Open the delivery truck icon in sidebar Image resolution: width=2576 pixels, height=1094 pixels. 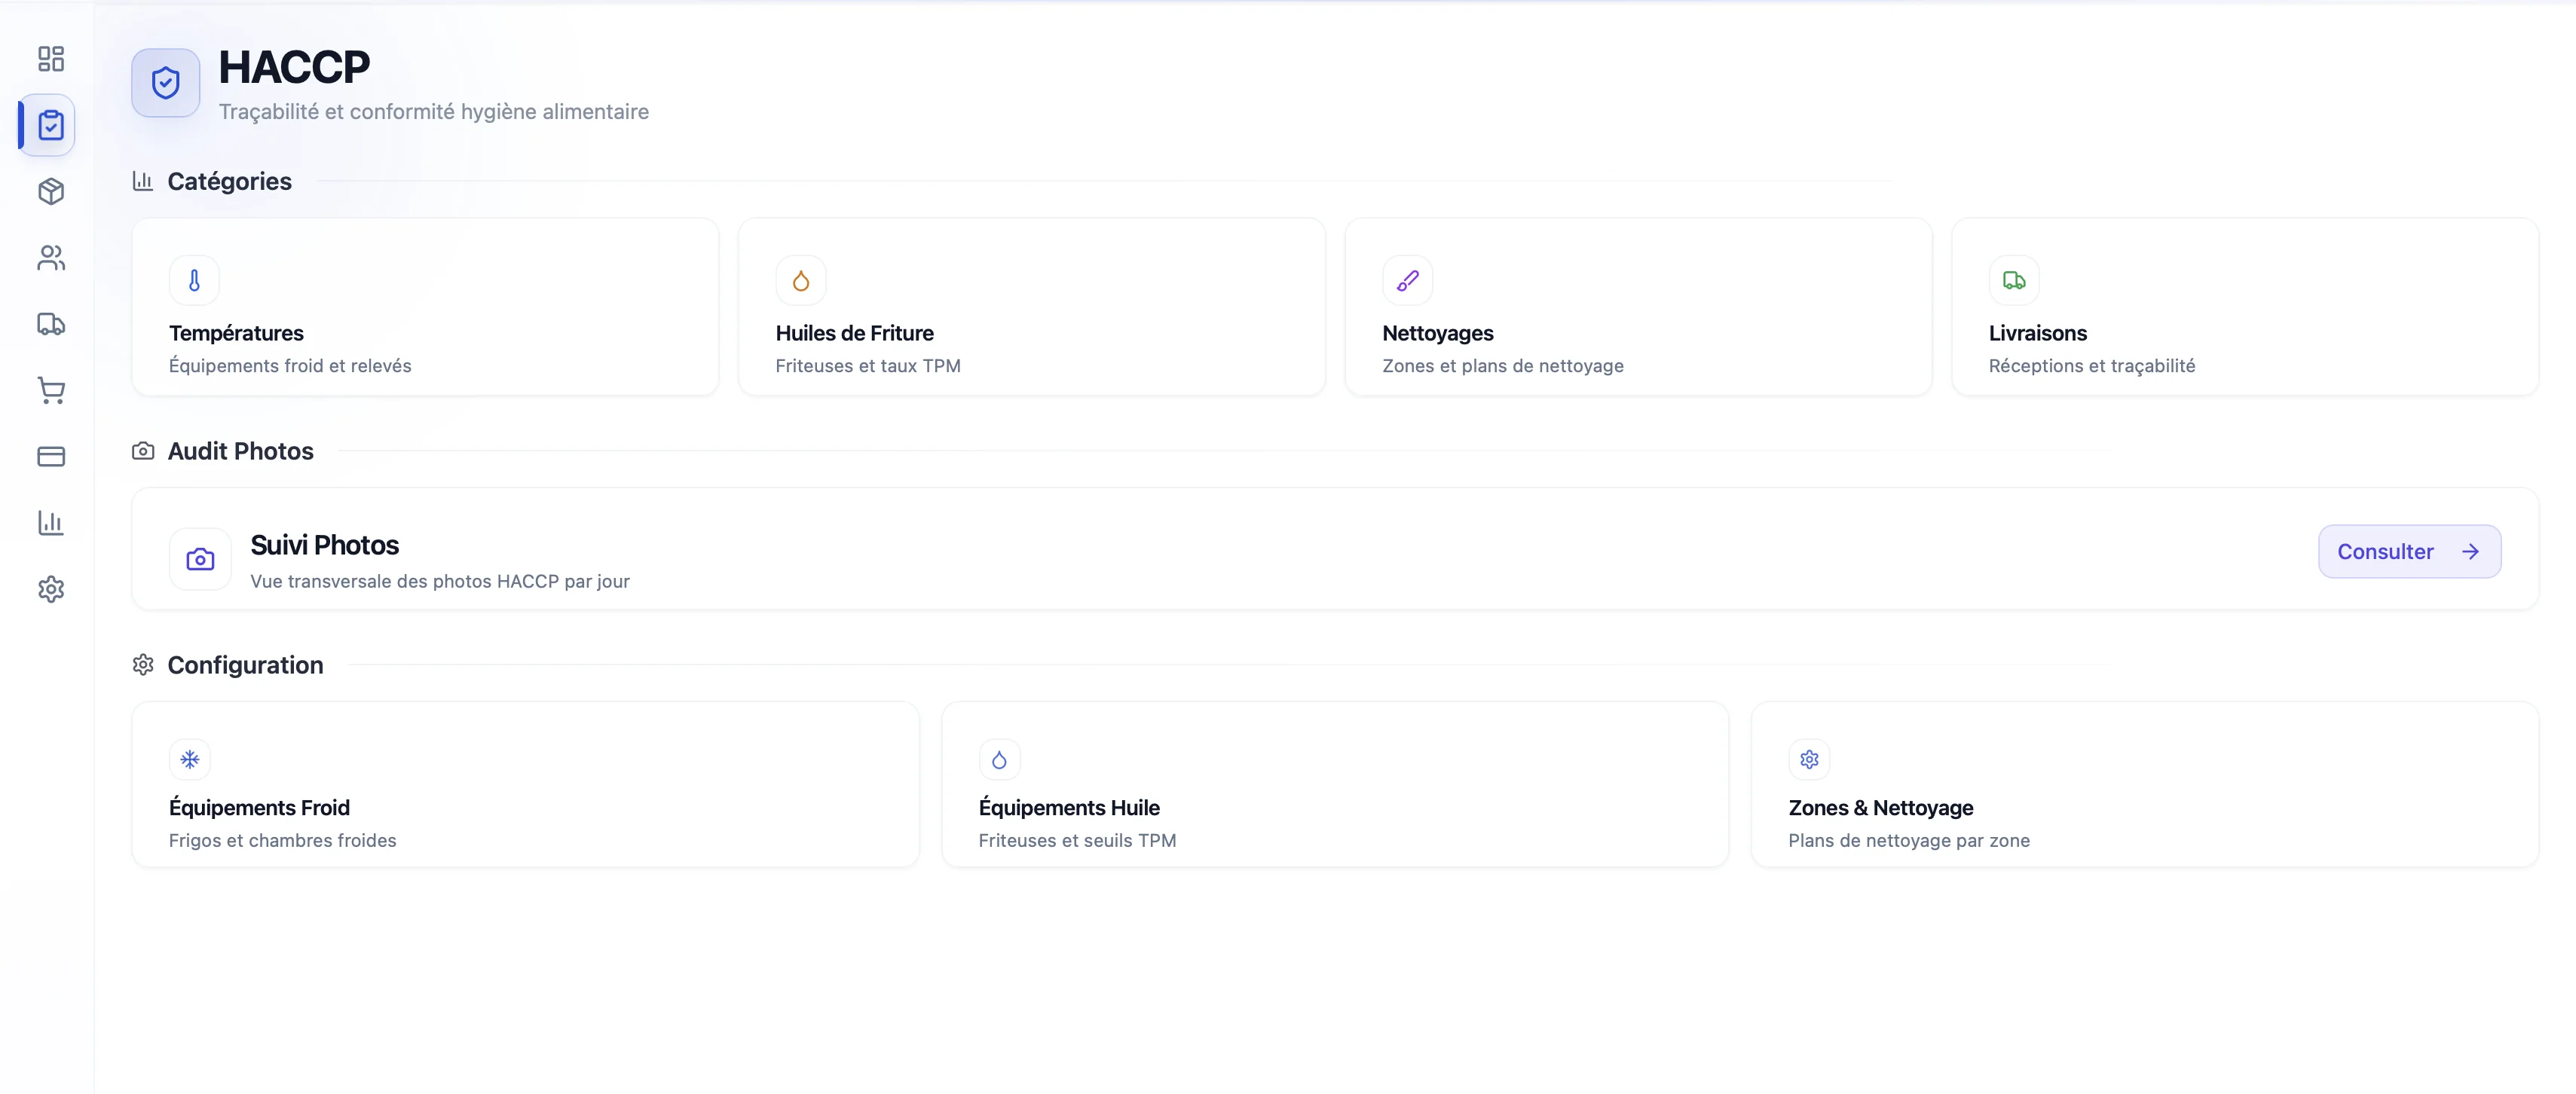51,324
